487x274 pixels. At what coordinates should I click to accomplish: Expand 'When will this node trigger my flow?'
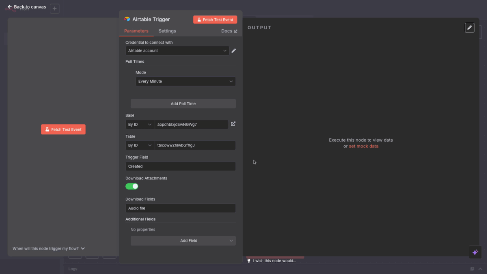tap(49, 248)
